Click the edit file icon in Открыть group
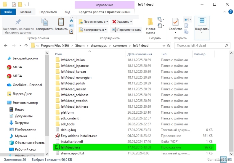 pyautogui.click(x=186, y=26)
